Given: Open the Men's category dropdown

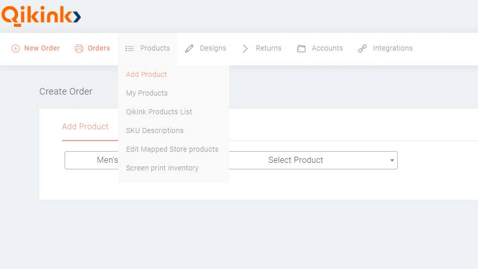Looking at the screenshot, I should click(91, 160).
